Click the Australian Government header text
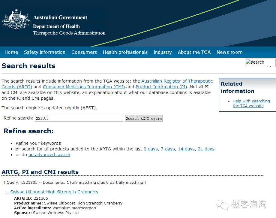276x218 pixels. (x=60, y=17)
